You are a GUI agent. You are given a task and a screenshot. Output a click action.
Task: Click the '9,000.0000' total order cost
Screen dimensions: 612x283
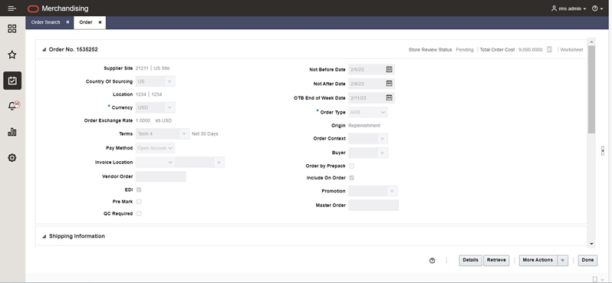(531, 50)
